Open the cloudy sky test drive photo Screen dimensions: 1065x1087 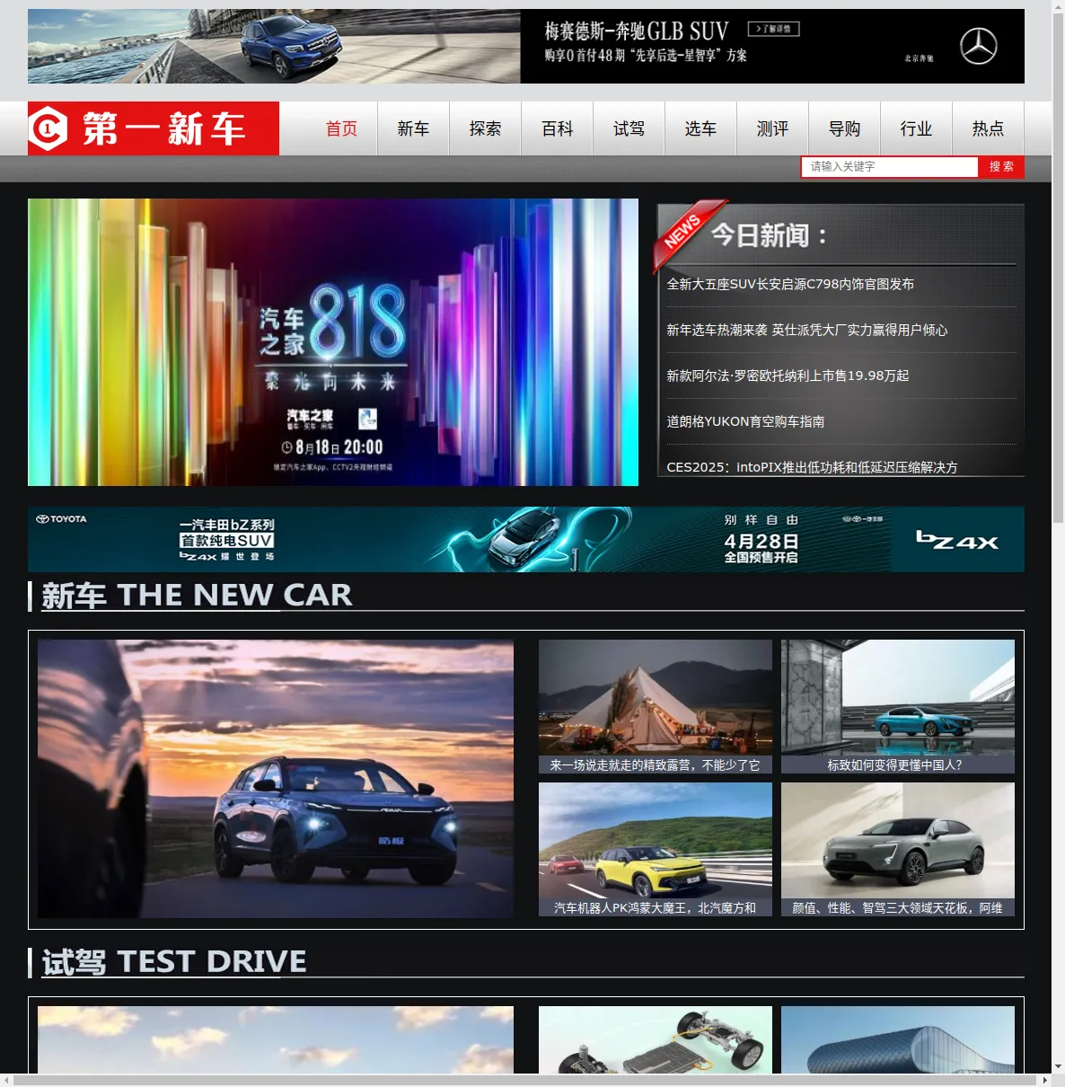(x=276, y=1039)
